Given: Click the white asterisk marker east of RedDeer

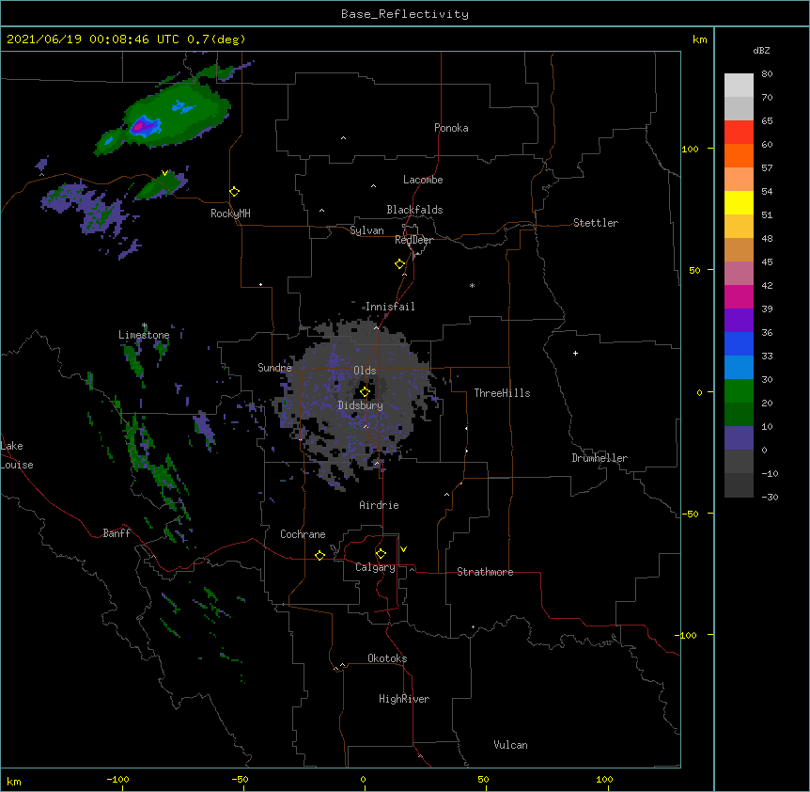Looking at the screenshot, I should (x=472, y=285).
